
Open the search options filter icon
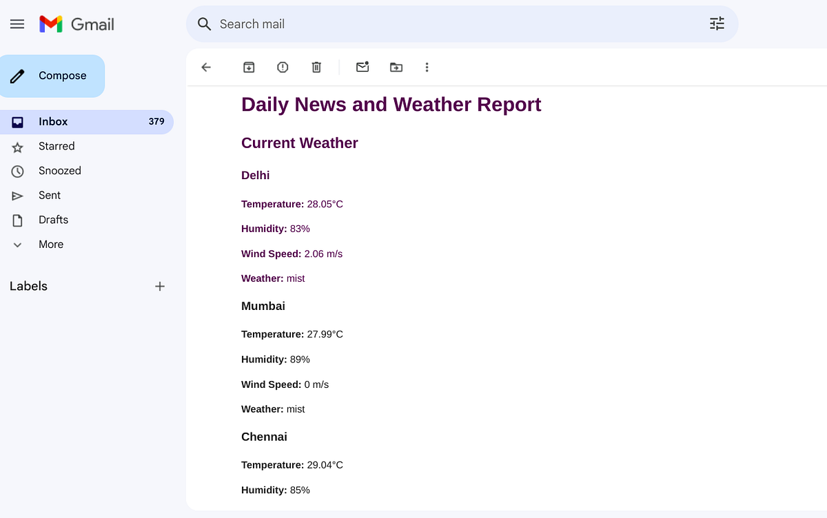[x=717, y=24]
